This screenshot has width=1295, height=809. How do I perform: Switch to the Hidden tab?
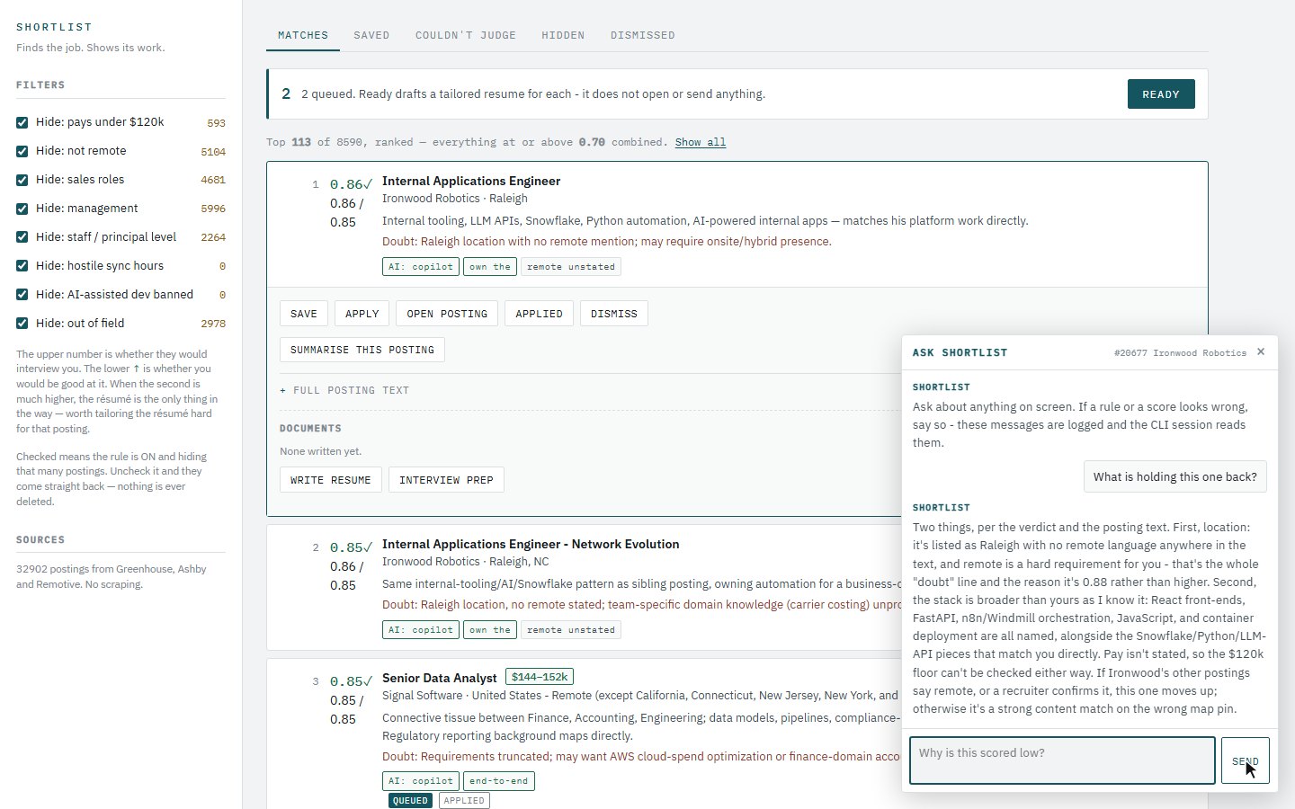[x=563, y=35]
